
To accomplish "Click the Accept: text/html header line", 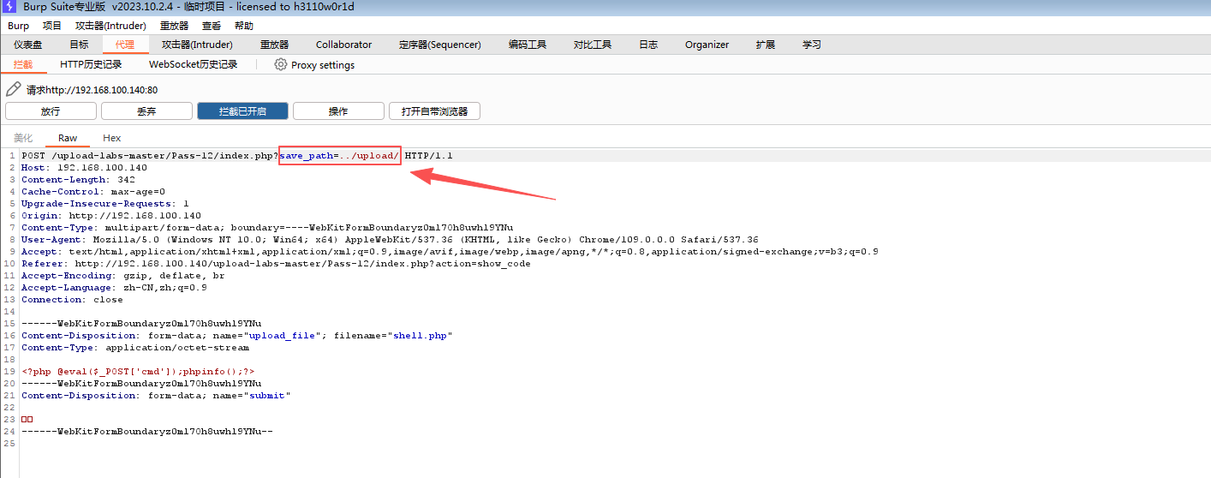I will (x=450, y=252).
